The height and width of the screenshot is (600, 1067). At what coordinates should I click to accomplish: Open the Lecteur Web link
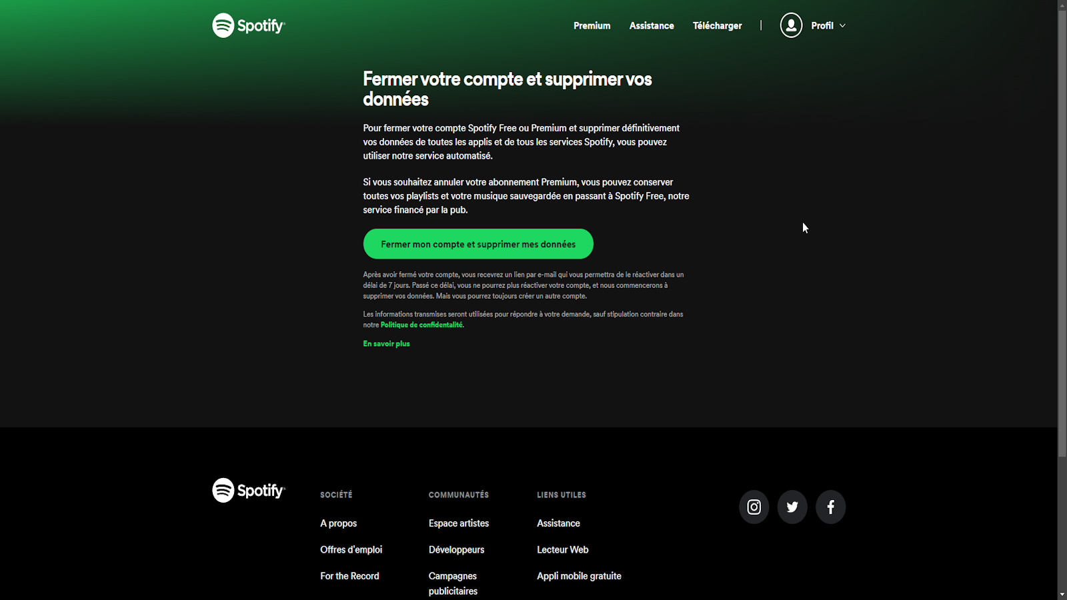coord(562,549)
